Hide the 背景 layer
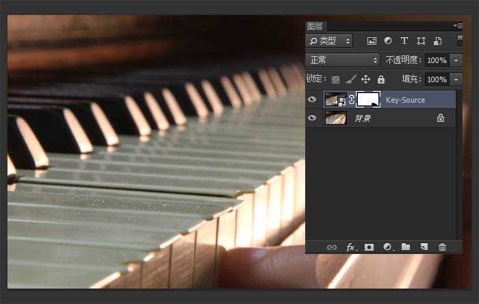This screenshot has width=479, height=304. (312, 118)
